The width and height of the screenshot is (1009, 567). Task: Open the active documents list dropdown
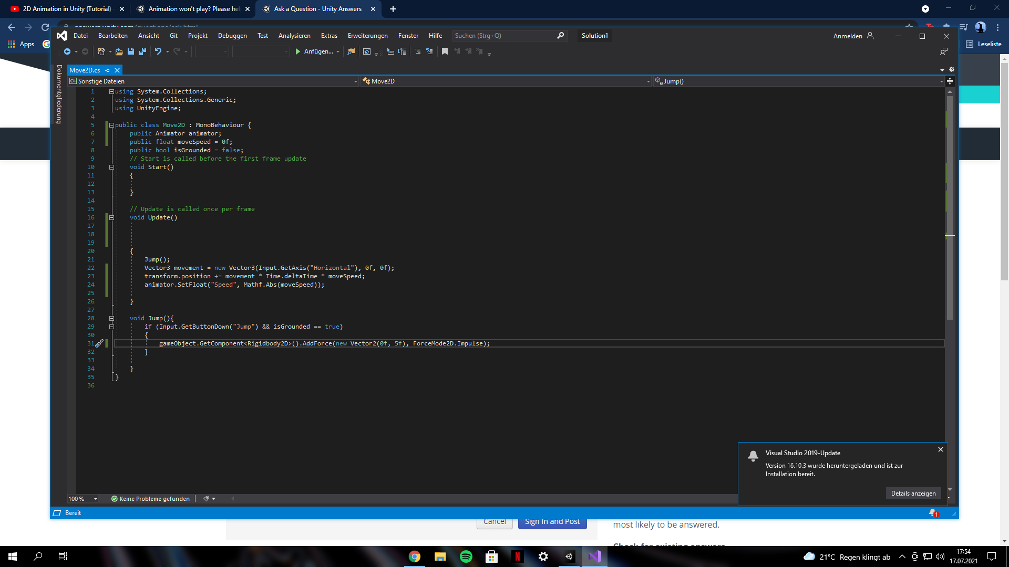[x=942, y=70]
